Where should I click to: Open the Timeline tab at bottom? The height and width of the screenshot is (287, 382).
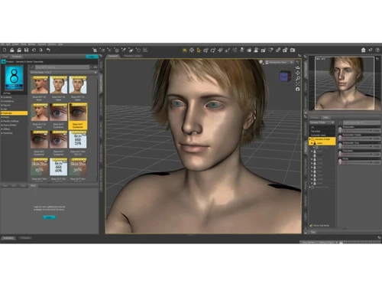click(x=25, y=238)
